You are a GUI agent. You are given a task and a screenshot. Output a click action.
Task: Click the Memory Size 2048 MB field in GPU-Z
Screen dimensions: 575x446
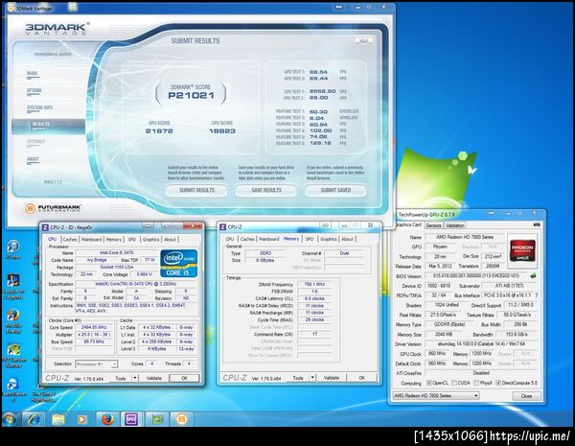coord(444,335)
